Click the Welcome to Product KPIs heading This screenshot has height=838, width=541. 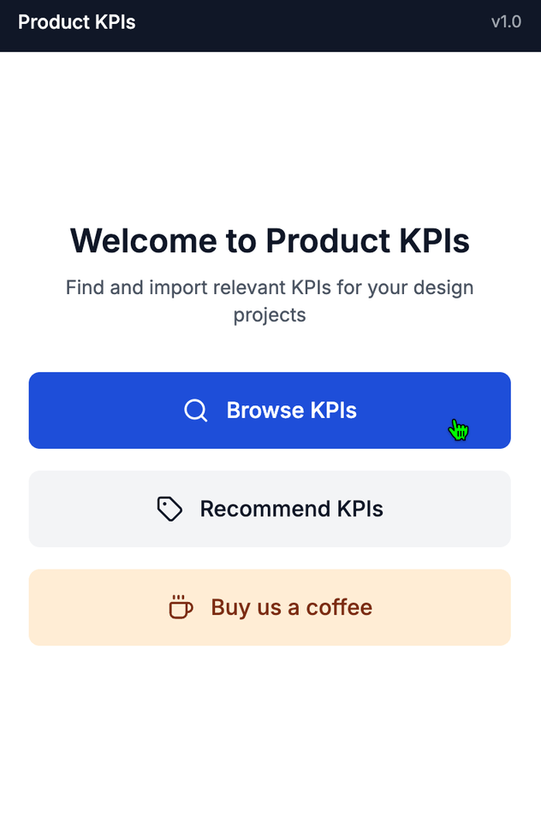270,240
